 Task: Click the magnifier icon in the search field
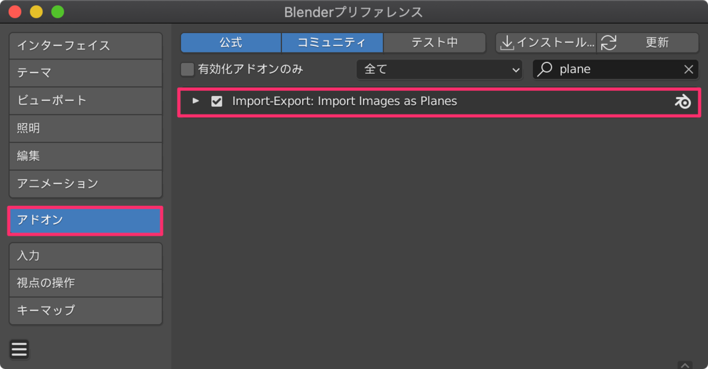click(x=545, y=69)
